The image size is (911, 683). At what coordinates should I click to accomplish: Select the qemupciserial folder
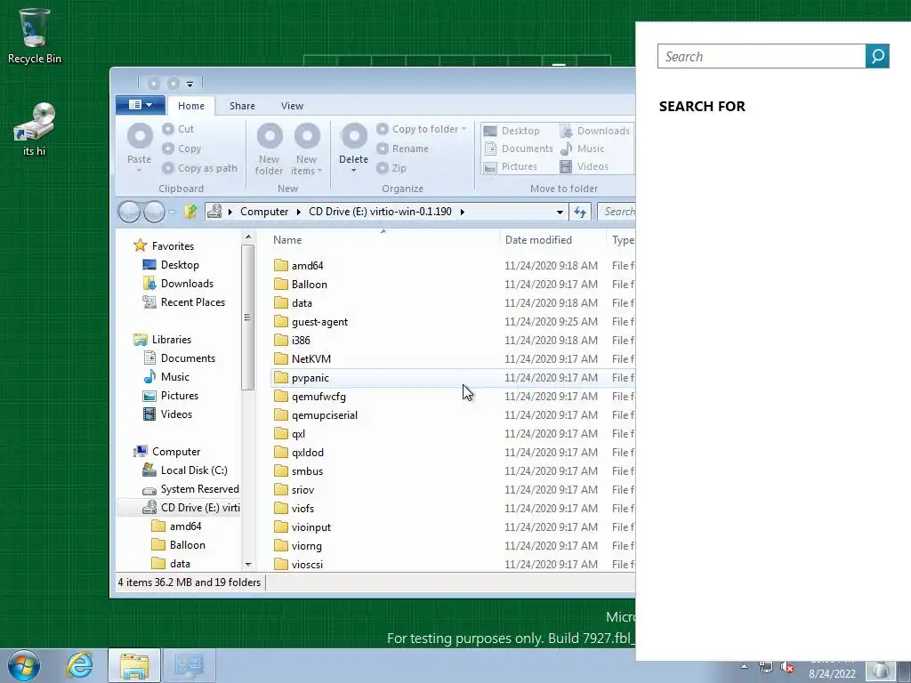[x=316, y=415]
